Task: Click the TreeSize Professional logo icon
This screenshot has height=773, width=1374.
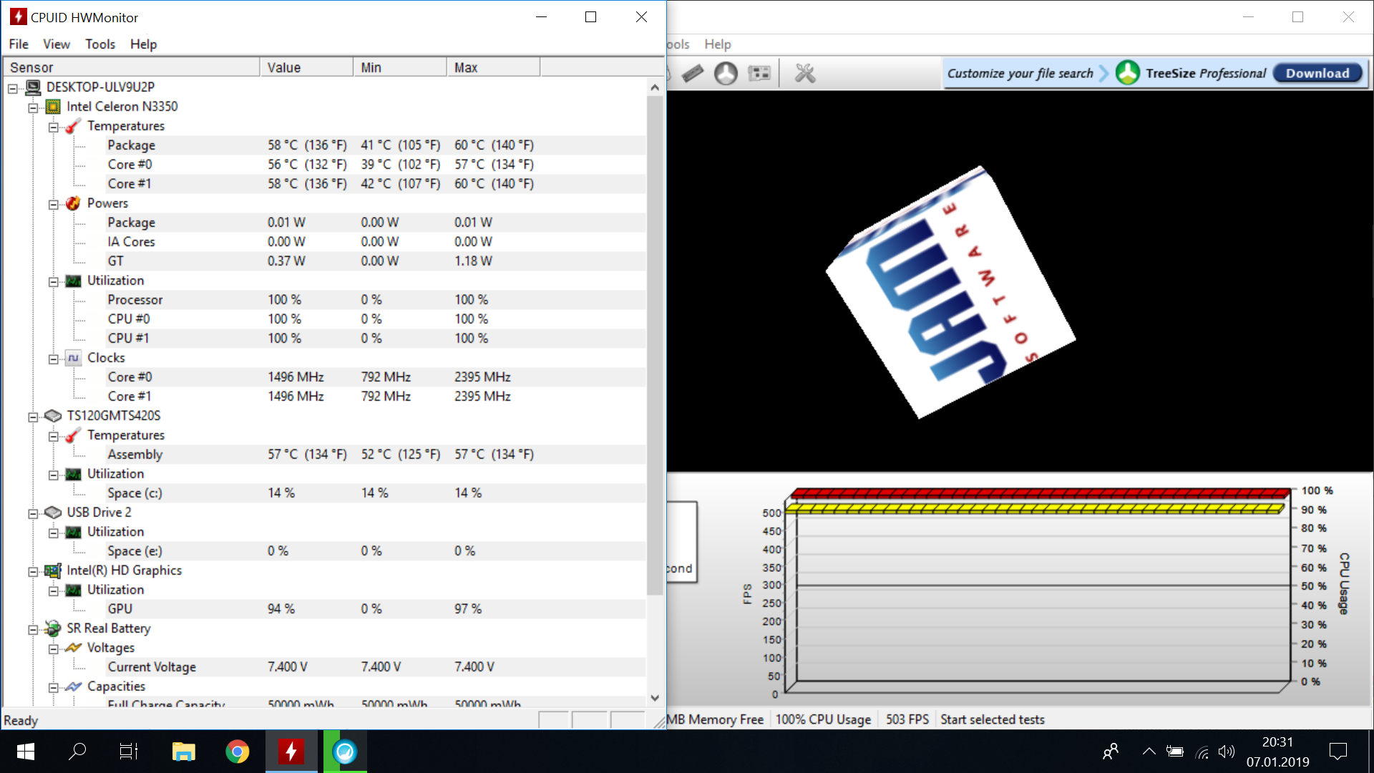Action: (1128, 73)
